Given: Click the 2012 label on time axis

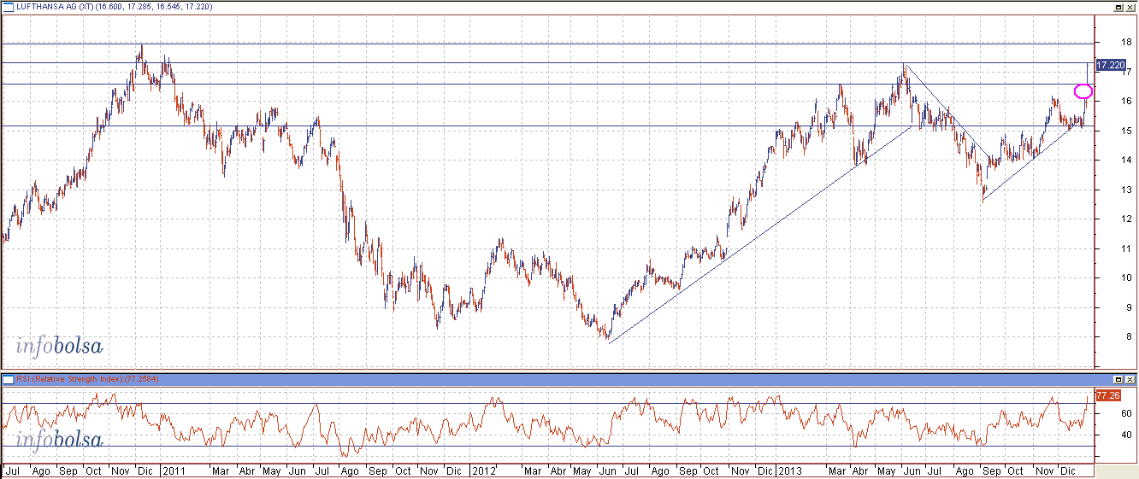Looking at the screenshot, I should (x=485, y=471).
